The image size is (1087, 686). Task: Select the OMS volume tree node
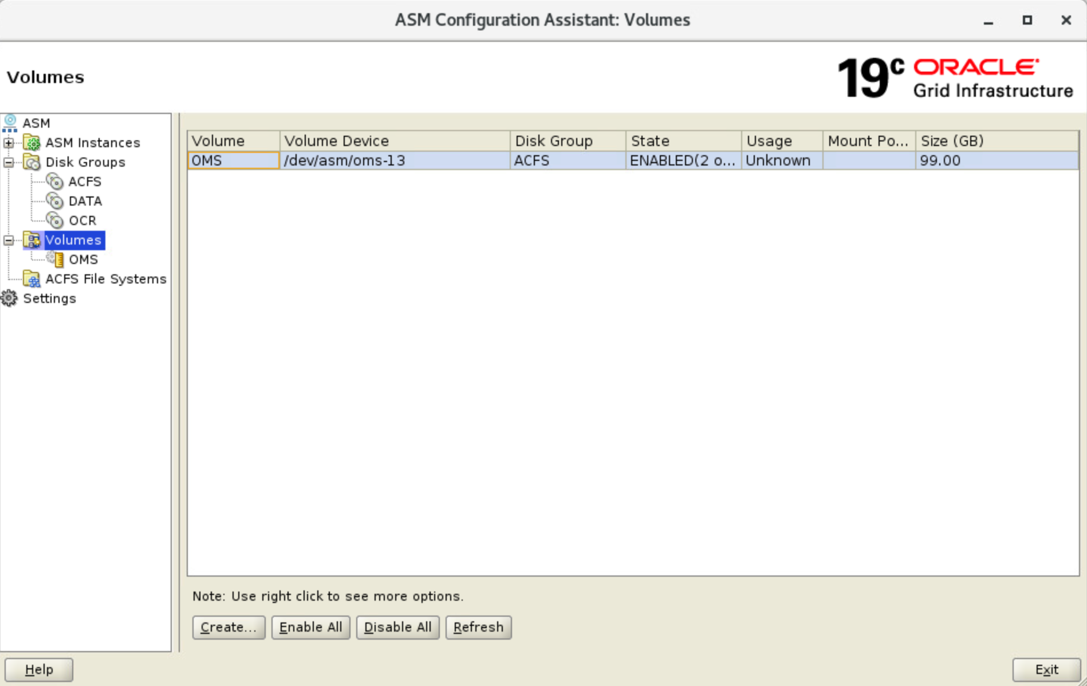[x=84, y=259]
